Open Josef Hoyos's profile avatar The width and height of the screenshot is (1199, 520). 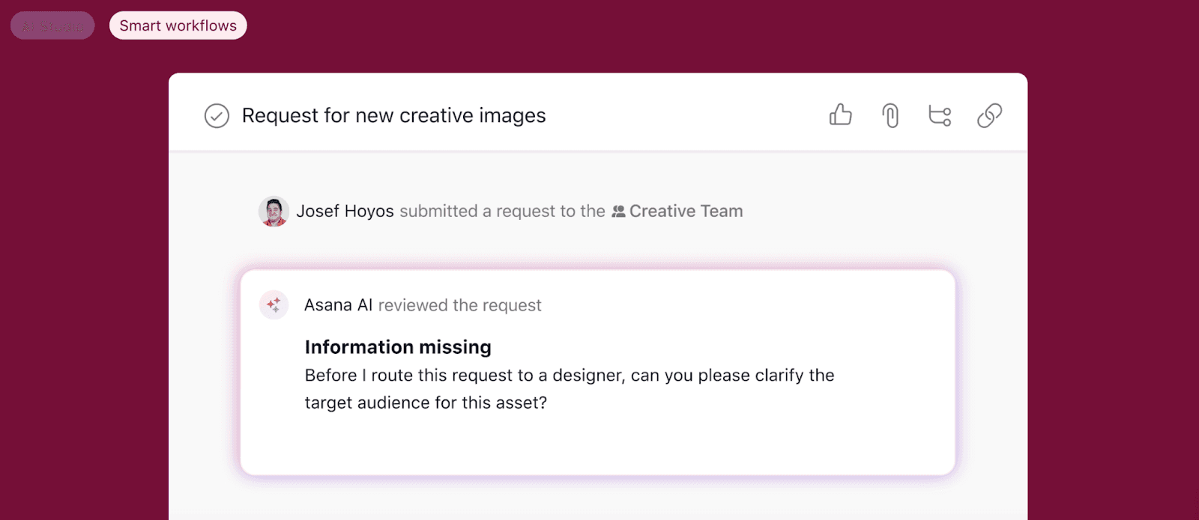pos(274,212)
